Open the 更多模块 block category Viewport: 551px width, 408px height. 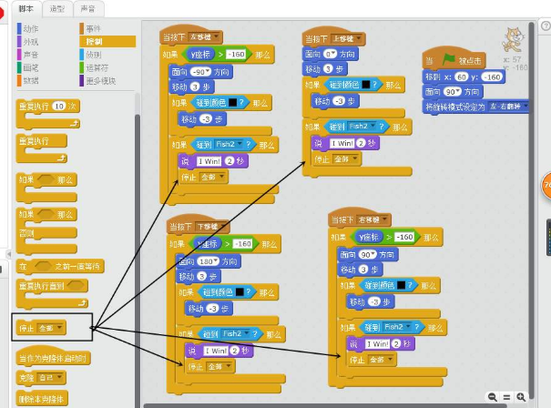coord(100,80)
